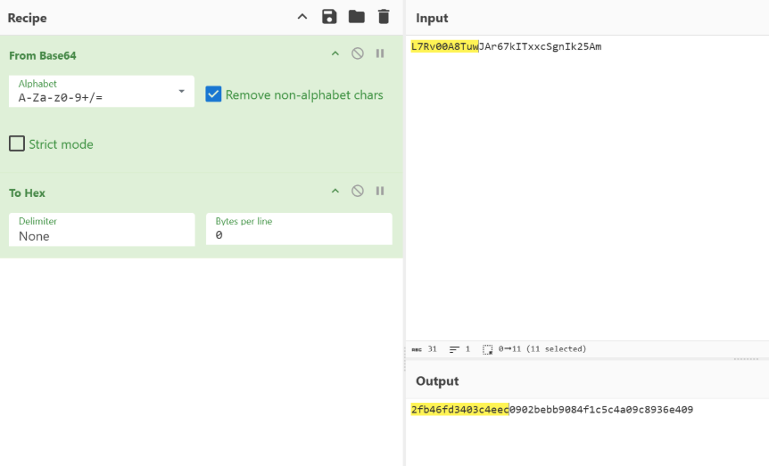Screen dimensions: 769x466
Task: Enable the Strict mode checkbox
Action: pyautogui.click(x=17, y=143)
